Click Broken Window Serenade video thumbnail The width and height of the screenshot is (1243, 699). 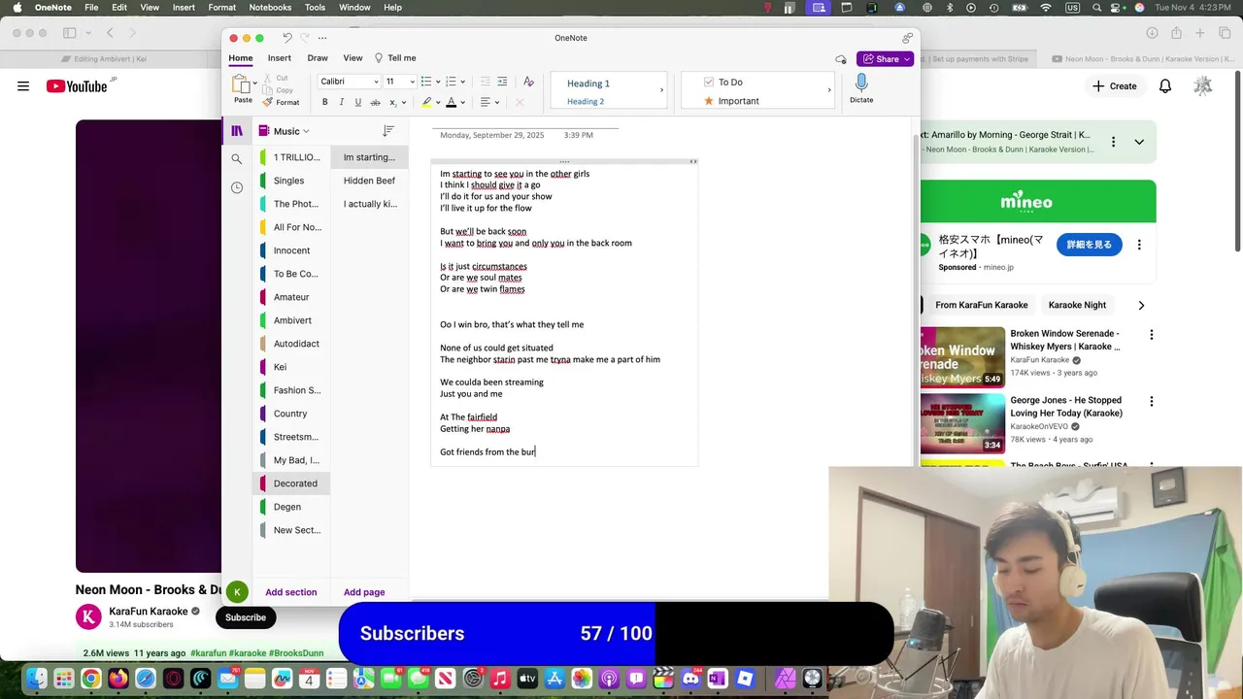click(x=962, y=357)
